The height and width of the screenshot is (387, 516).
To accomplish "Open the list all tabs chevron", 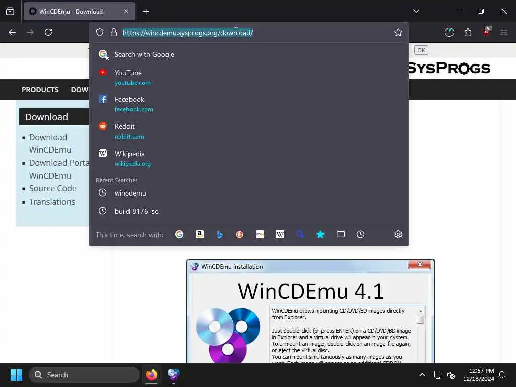I will click(416, 11).
